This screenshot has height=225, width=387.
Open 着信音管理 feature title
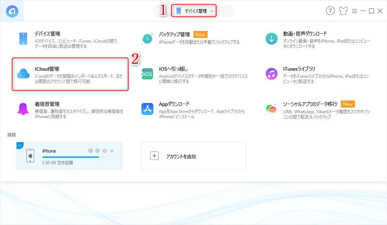[47, 104]
